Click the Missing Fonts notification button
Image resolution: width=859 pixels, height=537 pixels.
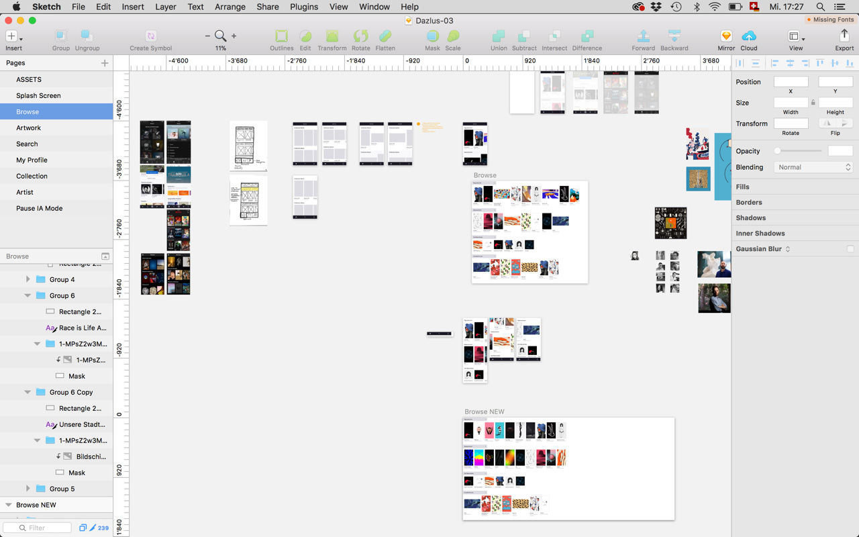(x=830, y=19)
